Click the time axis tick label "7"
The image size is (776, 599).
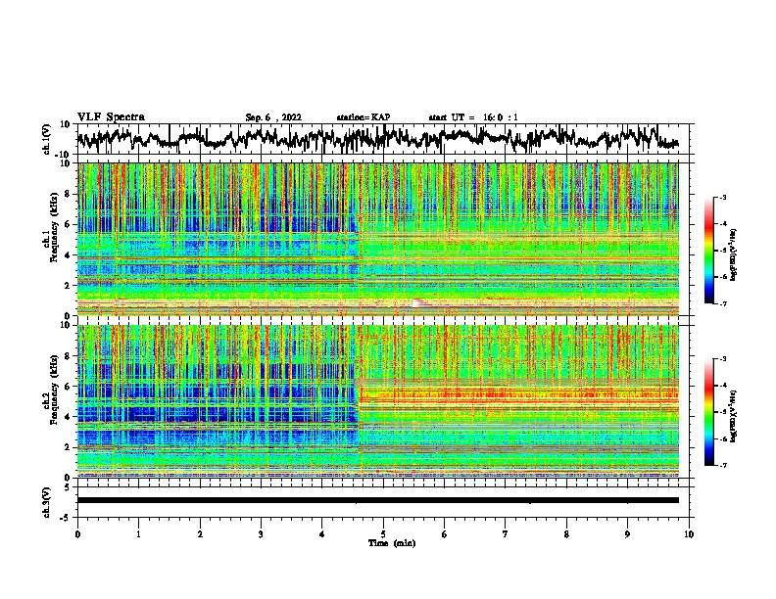pos(506,534)
